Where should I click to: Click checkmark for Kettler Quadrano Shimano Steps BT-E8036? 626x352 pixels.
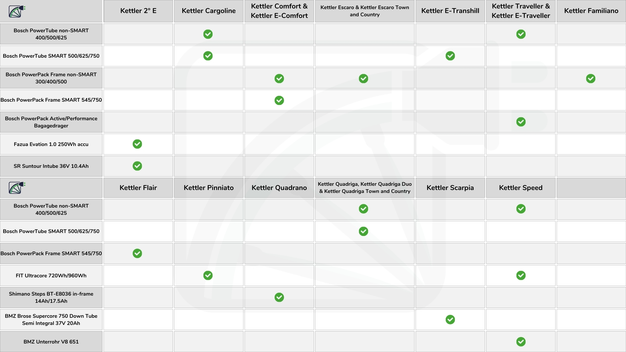click(279, 297)
